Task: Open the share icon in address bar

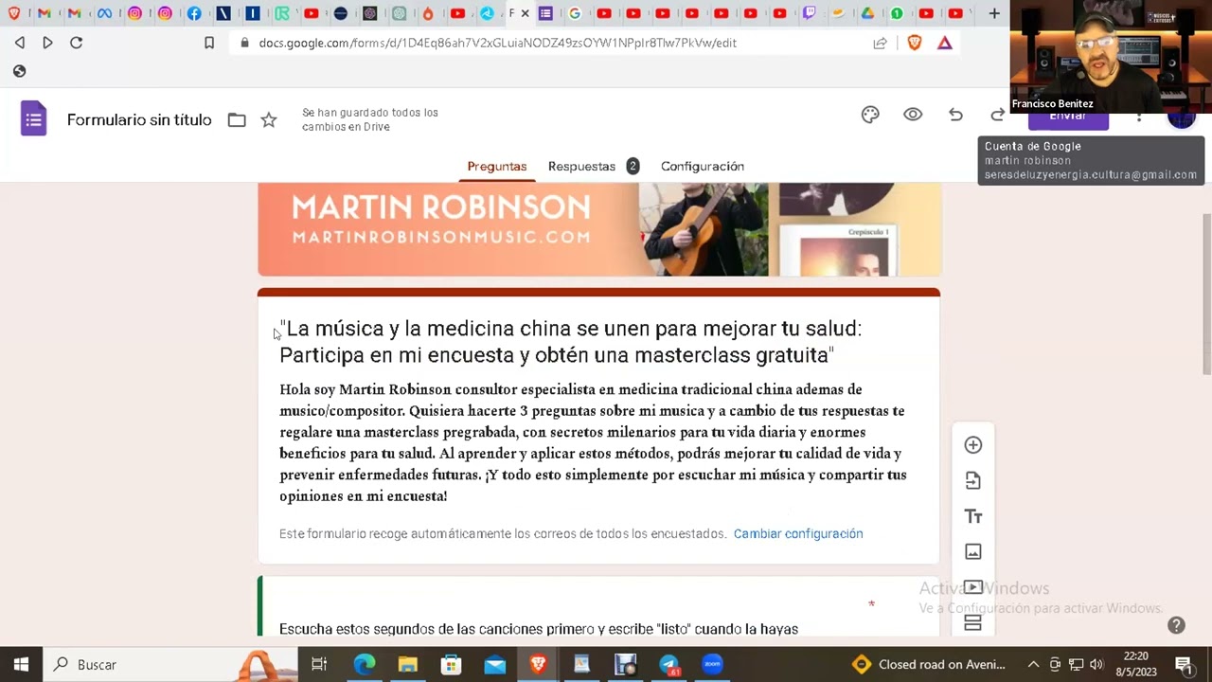Action: (881, 43)
